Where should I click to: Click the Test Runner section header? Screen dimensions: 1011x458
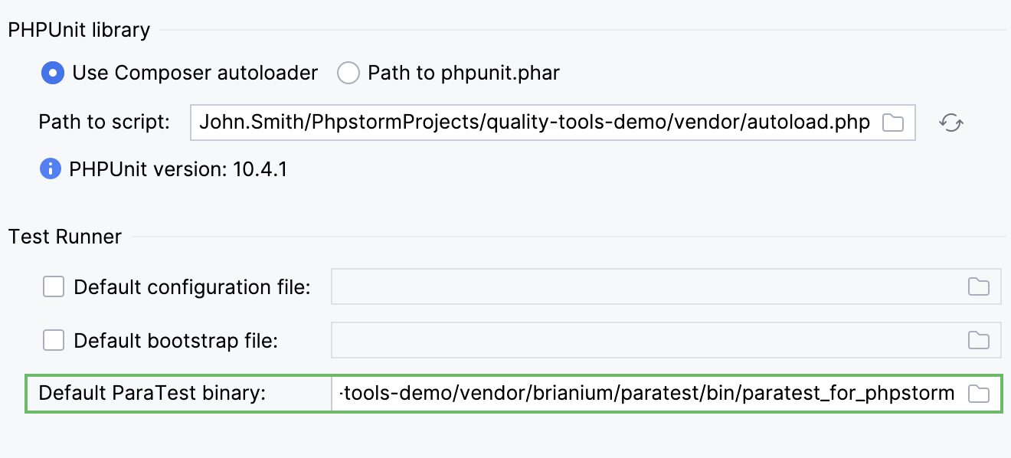pos(64,237)
